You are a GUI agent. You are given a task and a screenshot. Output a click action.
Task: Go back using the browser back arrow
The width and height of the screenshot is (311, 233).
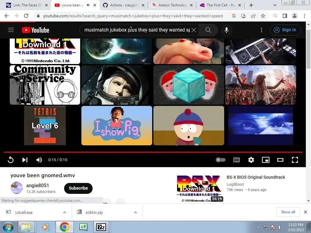point(7,16)
